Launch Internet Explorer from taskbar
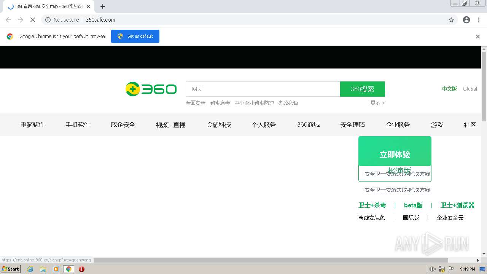487x274 pixels. tap(30, 269)
